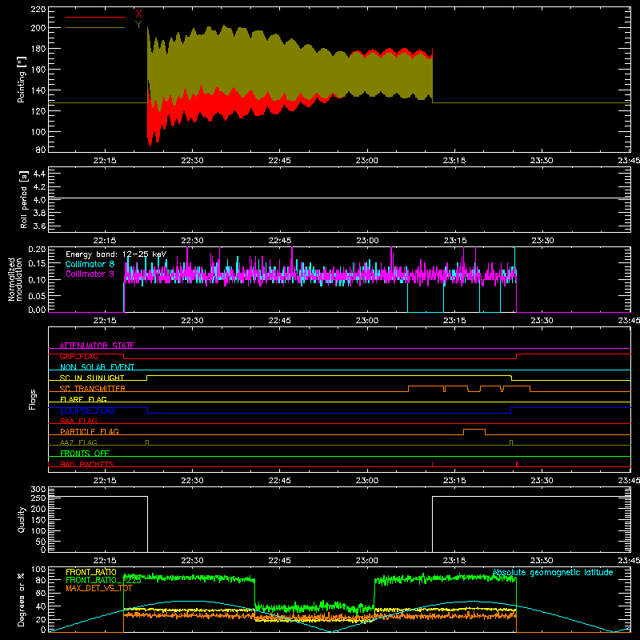Click the GAP_FLAG label

(78, 356)
